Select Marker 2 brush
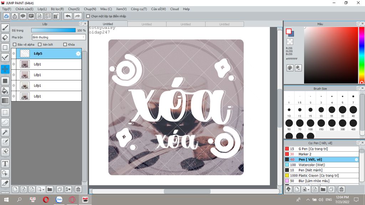Image resolution: width=365 pixels, height=205 pixels. [x=322, y=154]
